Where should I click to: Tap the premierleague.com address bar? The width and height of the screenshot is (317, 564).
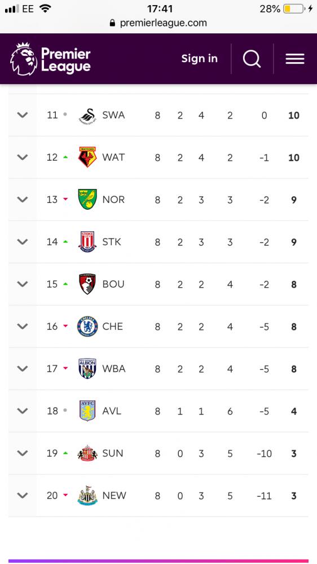click(158, 23)
